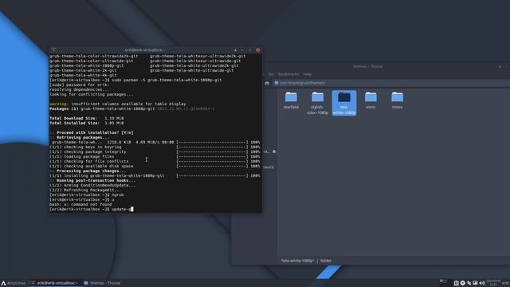Click the 'Total Installed Size' terminal line
The width and height of the screenshot is (510, 287).
pyautogui.click(x=87, y=123)
